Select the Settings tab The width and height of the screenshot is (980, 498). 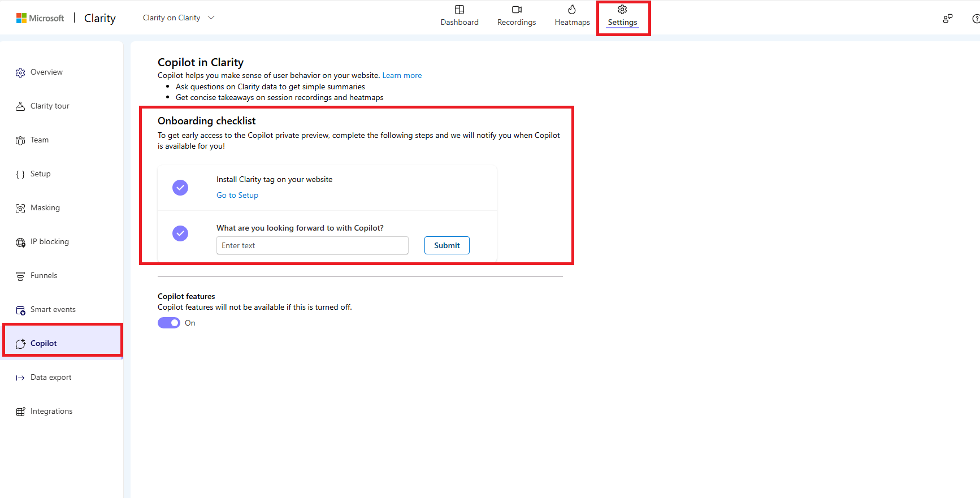click(x=622, y=17)
